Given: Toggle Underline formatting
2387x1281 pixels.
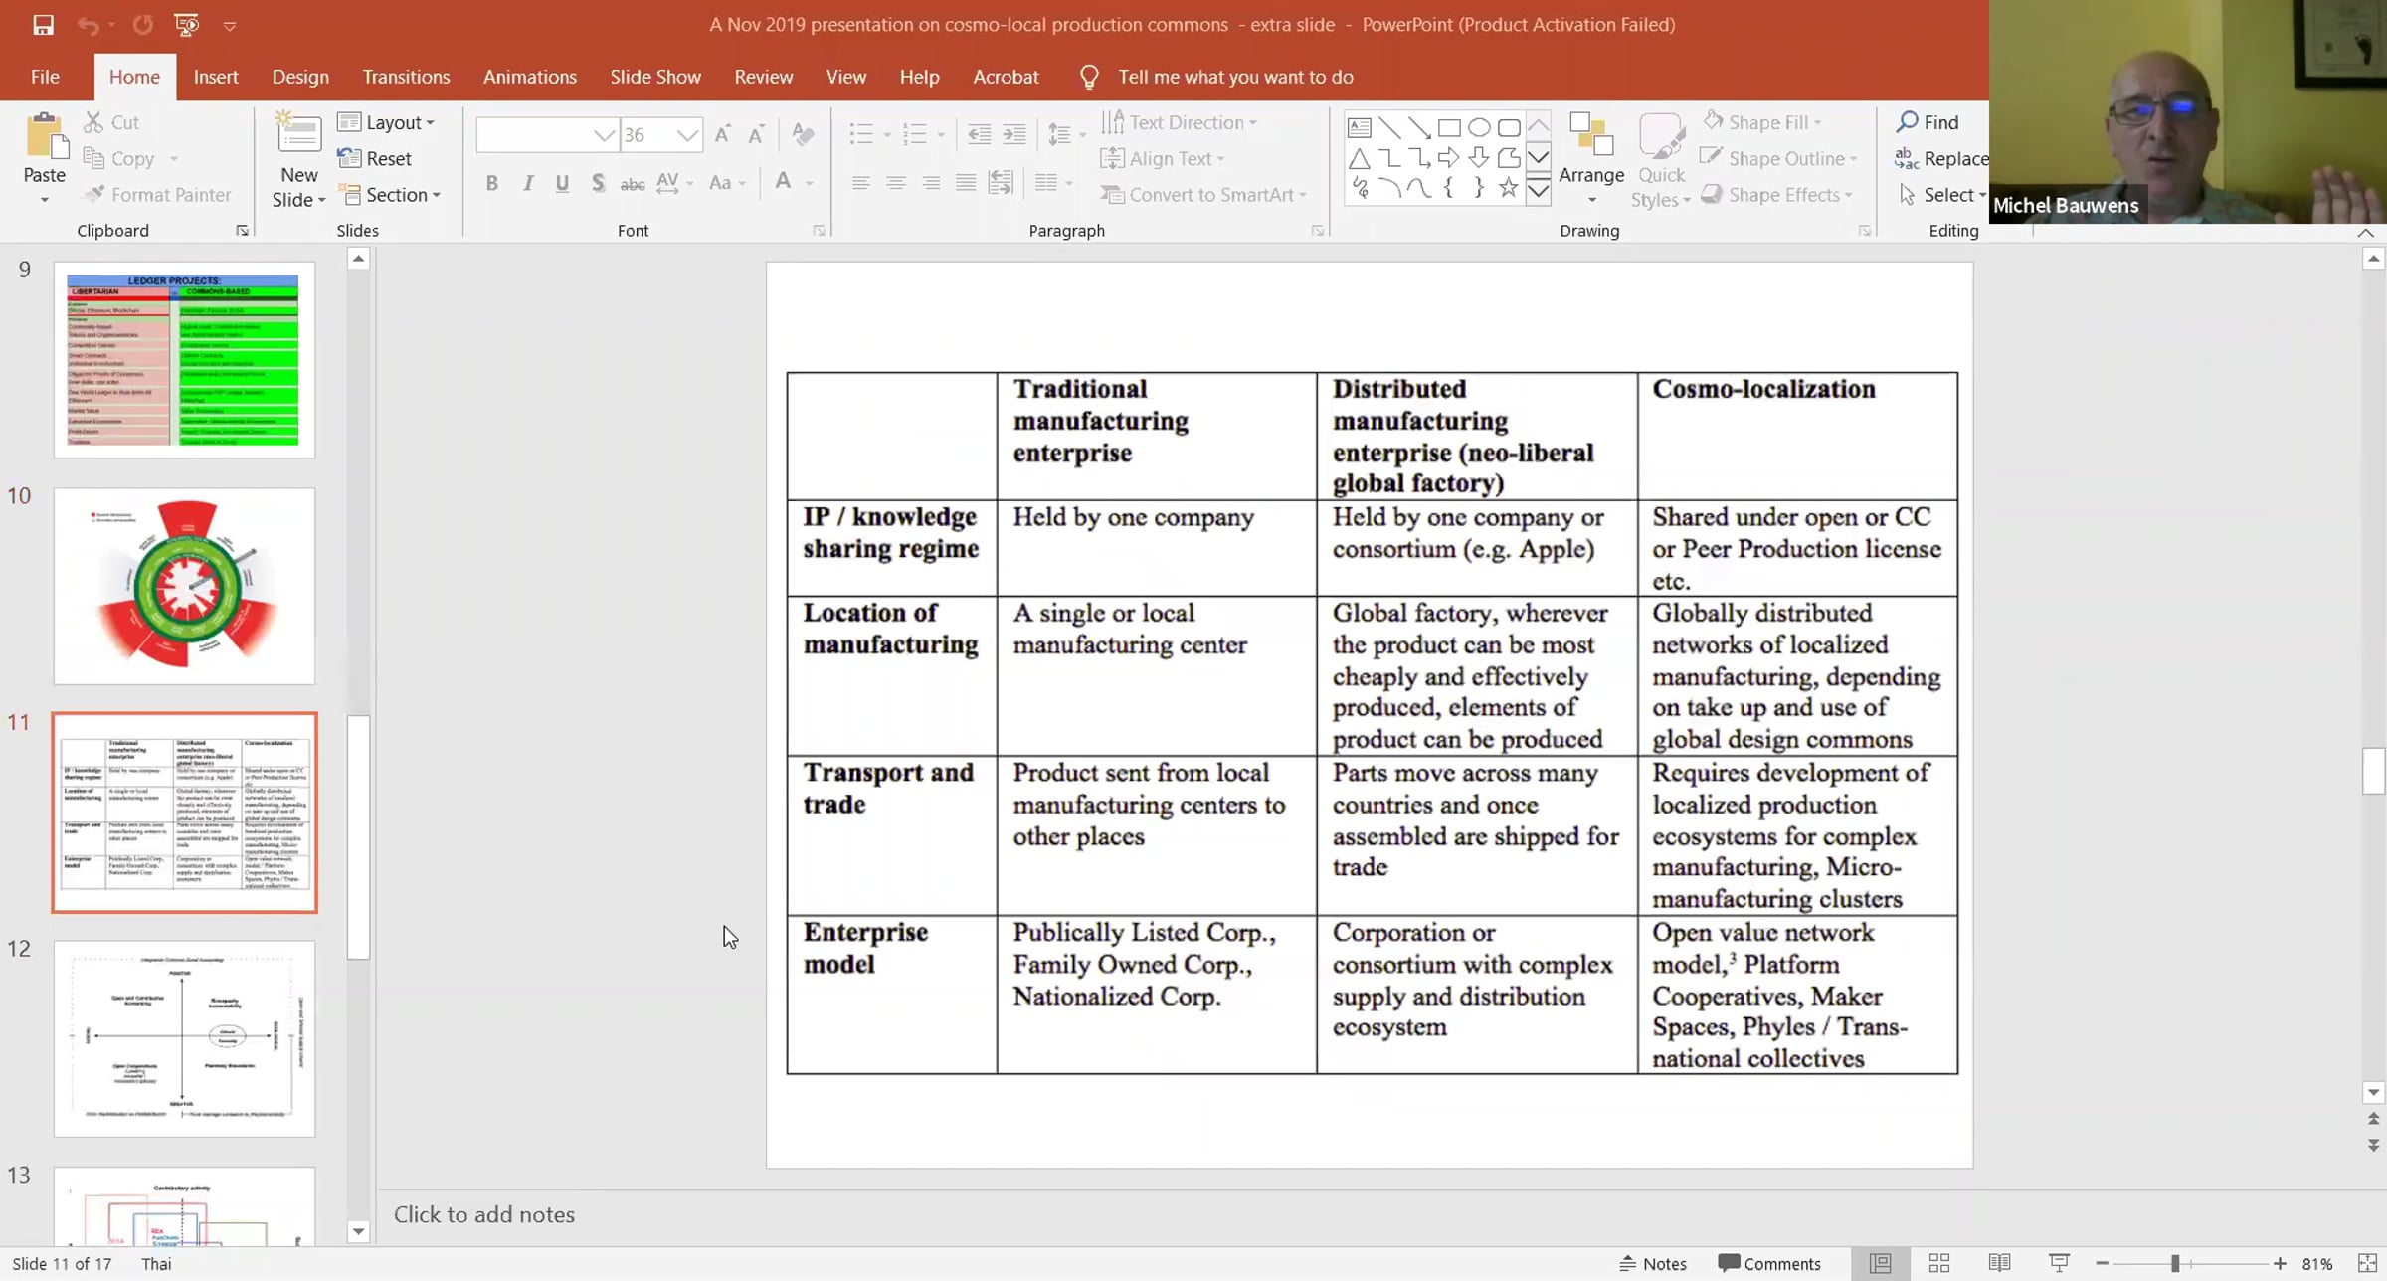Looking at the screenshot, I should click(562, 183).
